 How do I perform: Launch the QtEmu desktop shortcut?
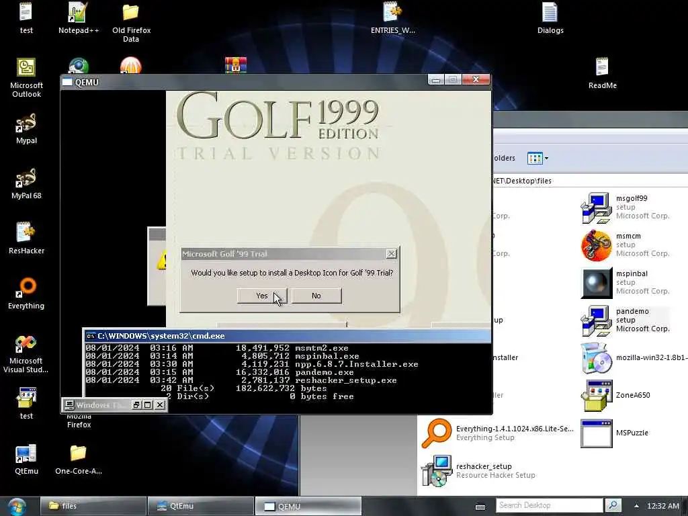click(x=26, y=459)
